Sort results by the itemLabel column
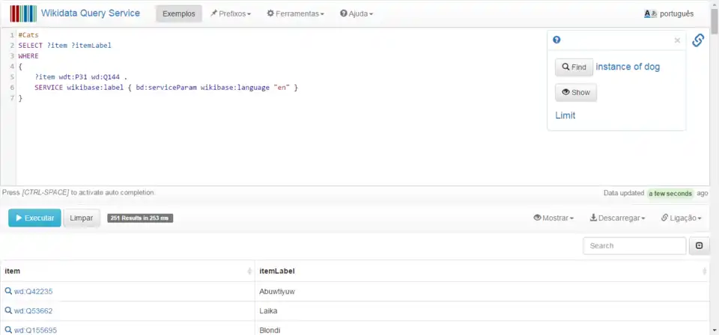719x335 pixels. [x=704, y=271]
